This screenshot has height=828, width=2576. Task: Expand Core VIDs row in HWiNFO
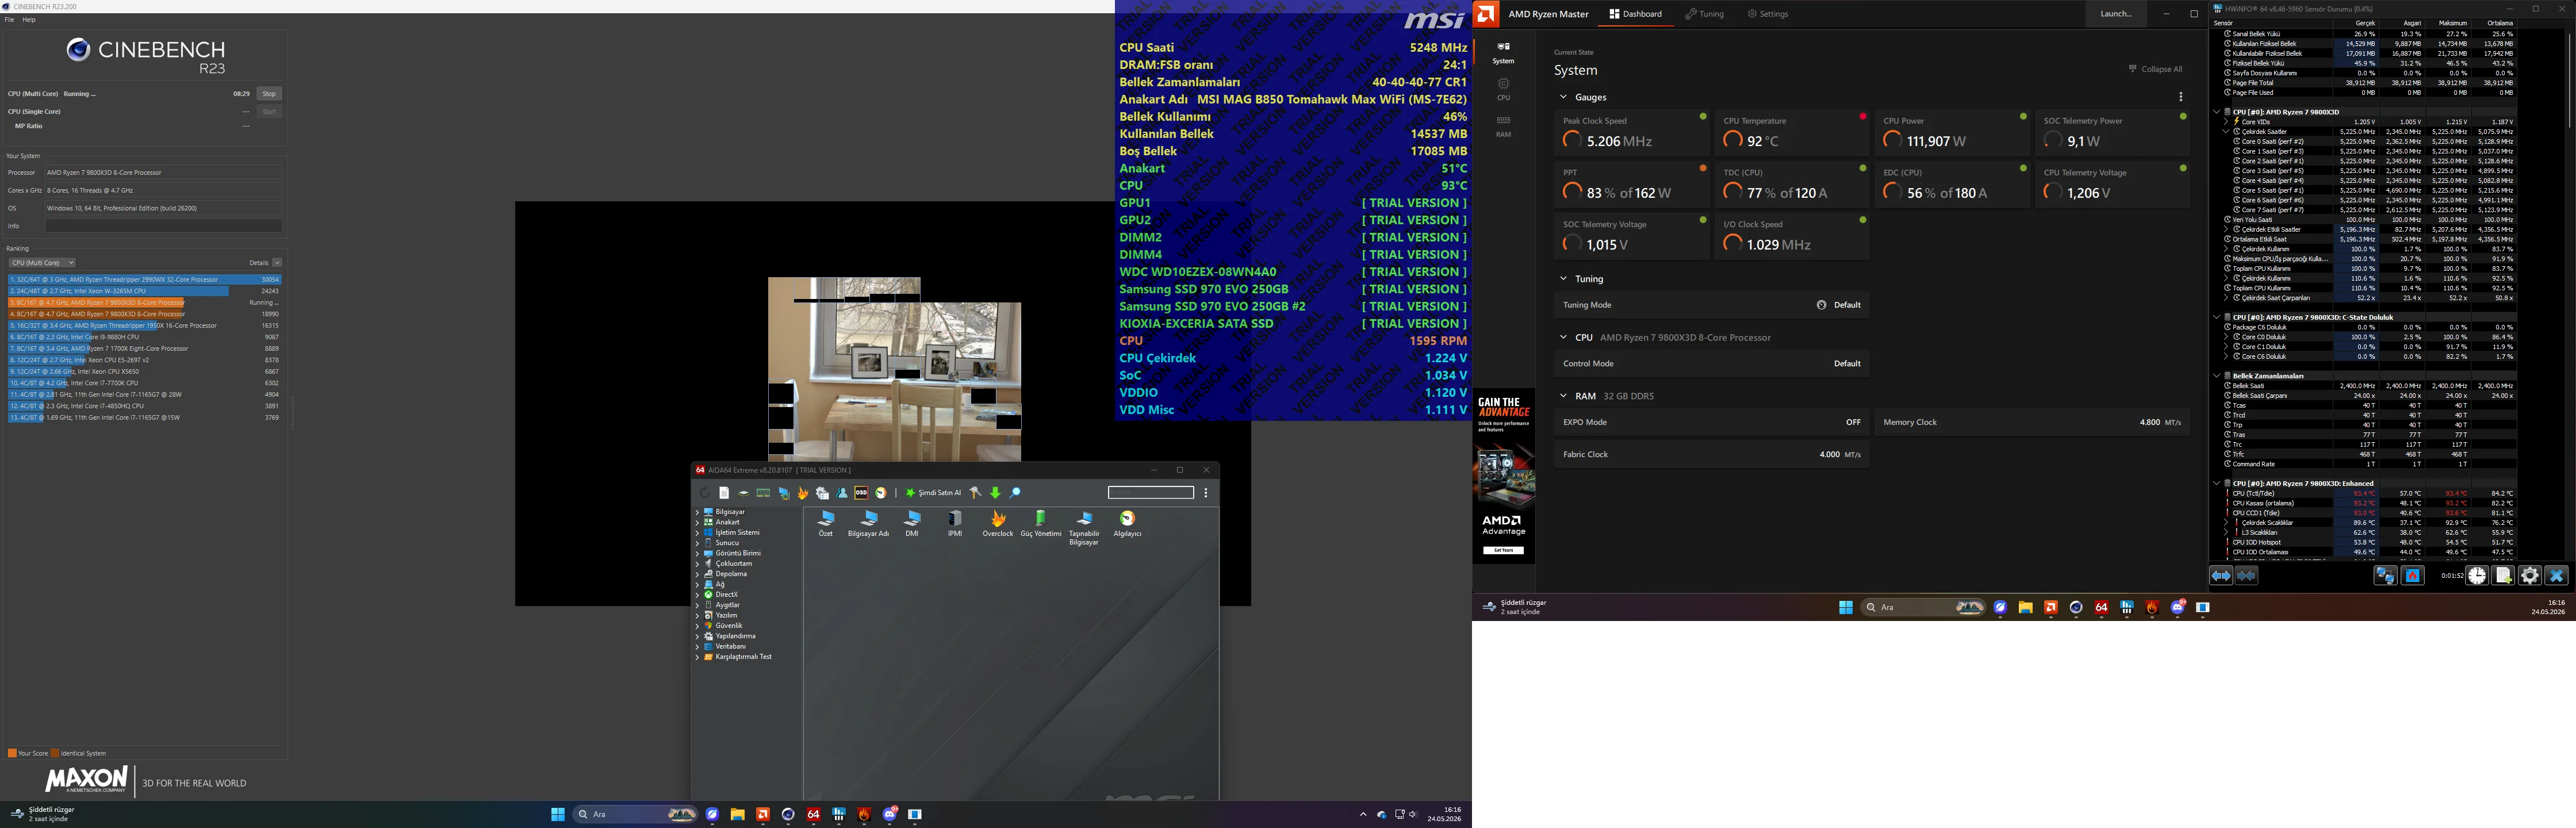click(x=2226, y=122)
